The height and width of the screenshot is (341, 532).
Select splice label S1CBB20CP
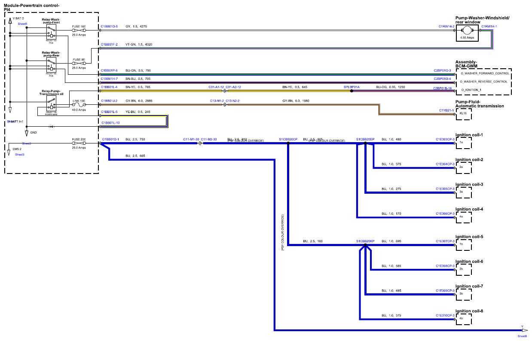tap(288, 140)
